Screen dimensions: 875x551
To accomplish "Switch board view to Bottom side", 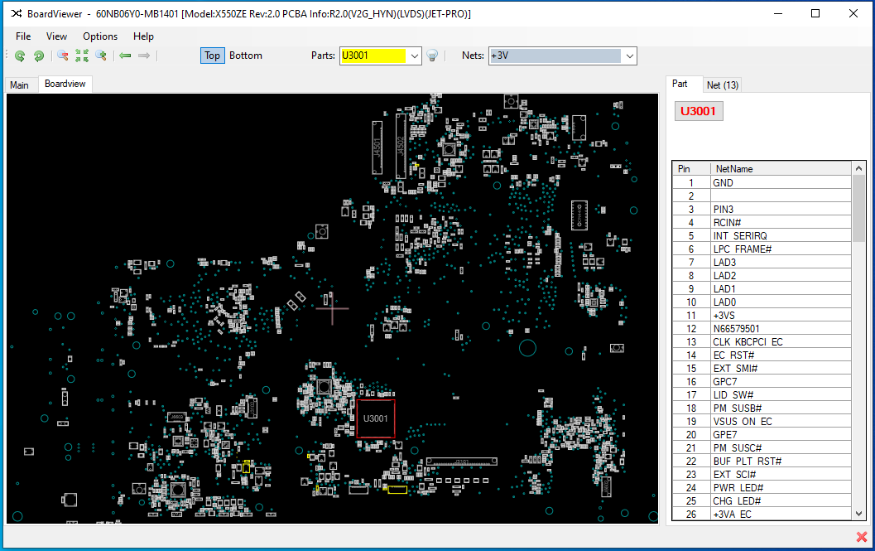I will [246, 56].
